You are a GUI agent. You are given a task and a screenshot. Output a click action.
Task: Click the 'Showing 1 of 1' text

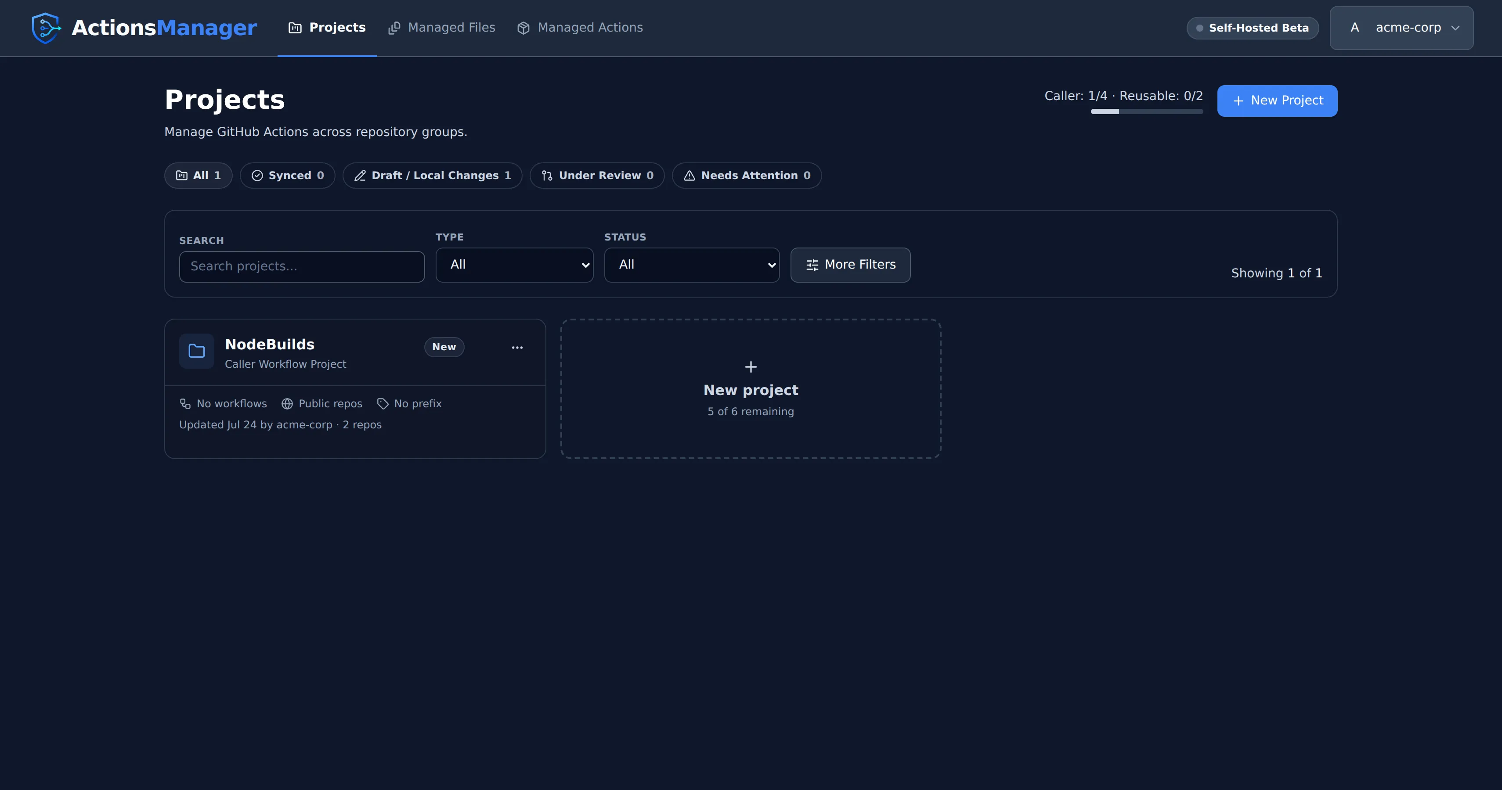point(1276,273)
